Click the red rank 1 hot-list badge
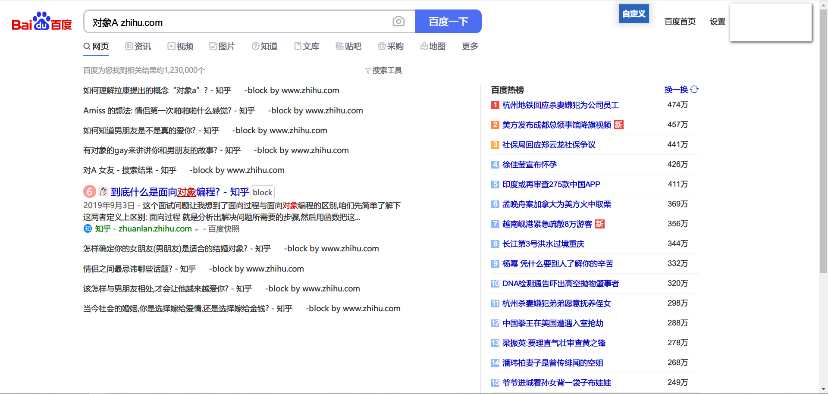The image size is (828, 394). point(495,105)
